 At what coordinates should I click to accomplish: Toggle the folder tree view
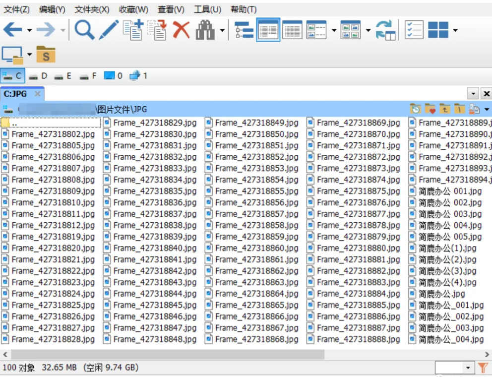tap(244, 30)
